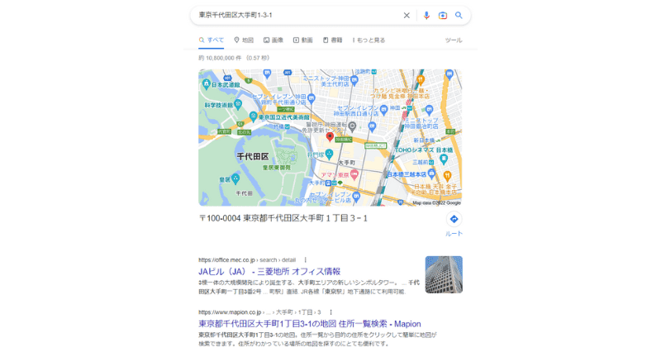The width and height of the screenshot is (661, 347).
Task: Open image search with the camera icon
Action: pos(442,16)
